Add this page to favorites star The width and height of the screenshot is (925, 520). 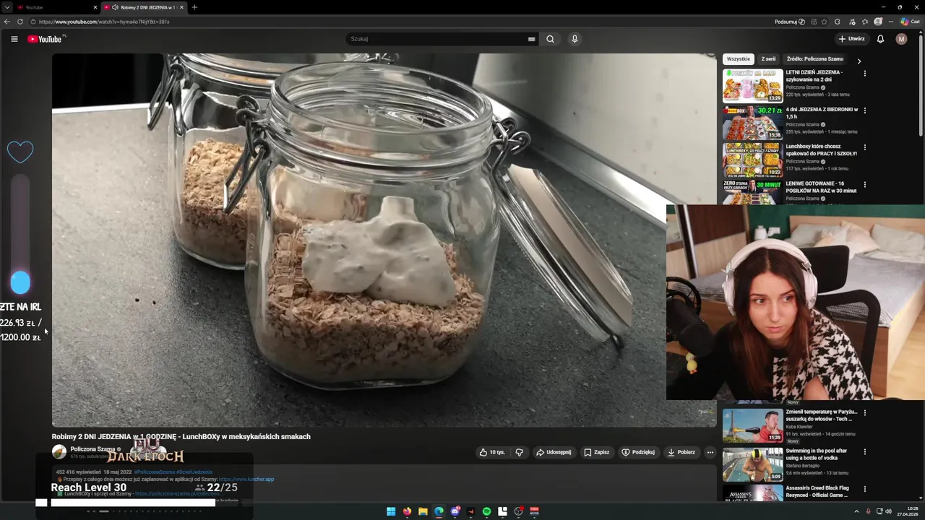(x=824, y=22)
